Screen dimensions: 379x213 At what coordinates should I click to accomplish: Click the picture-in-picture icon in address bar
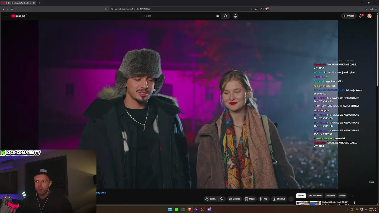[x=256, y=9]
